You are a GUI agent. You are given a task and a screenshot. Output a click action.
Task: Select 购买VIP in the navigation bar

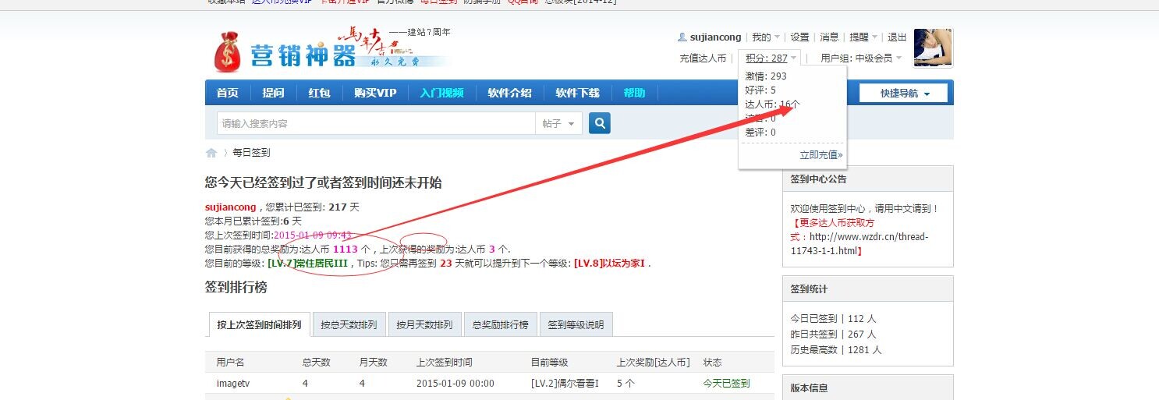tap(375, 93)
